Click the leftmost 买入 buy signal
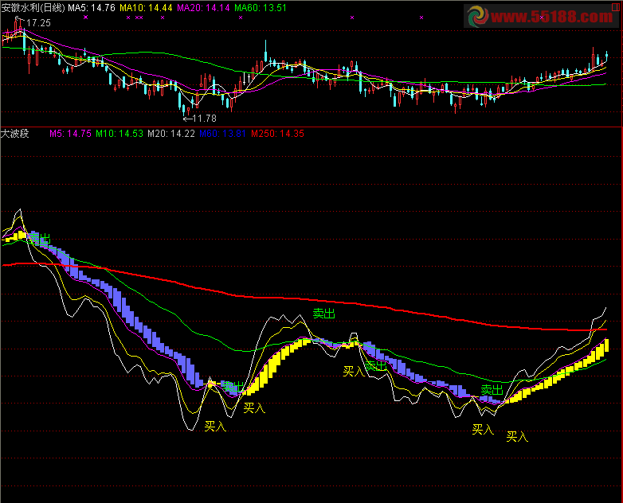623x503 pixels. coord(215,426)
